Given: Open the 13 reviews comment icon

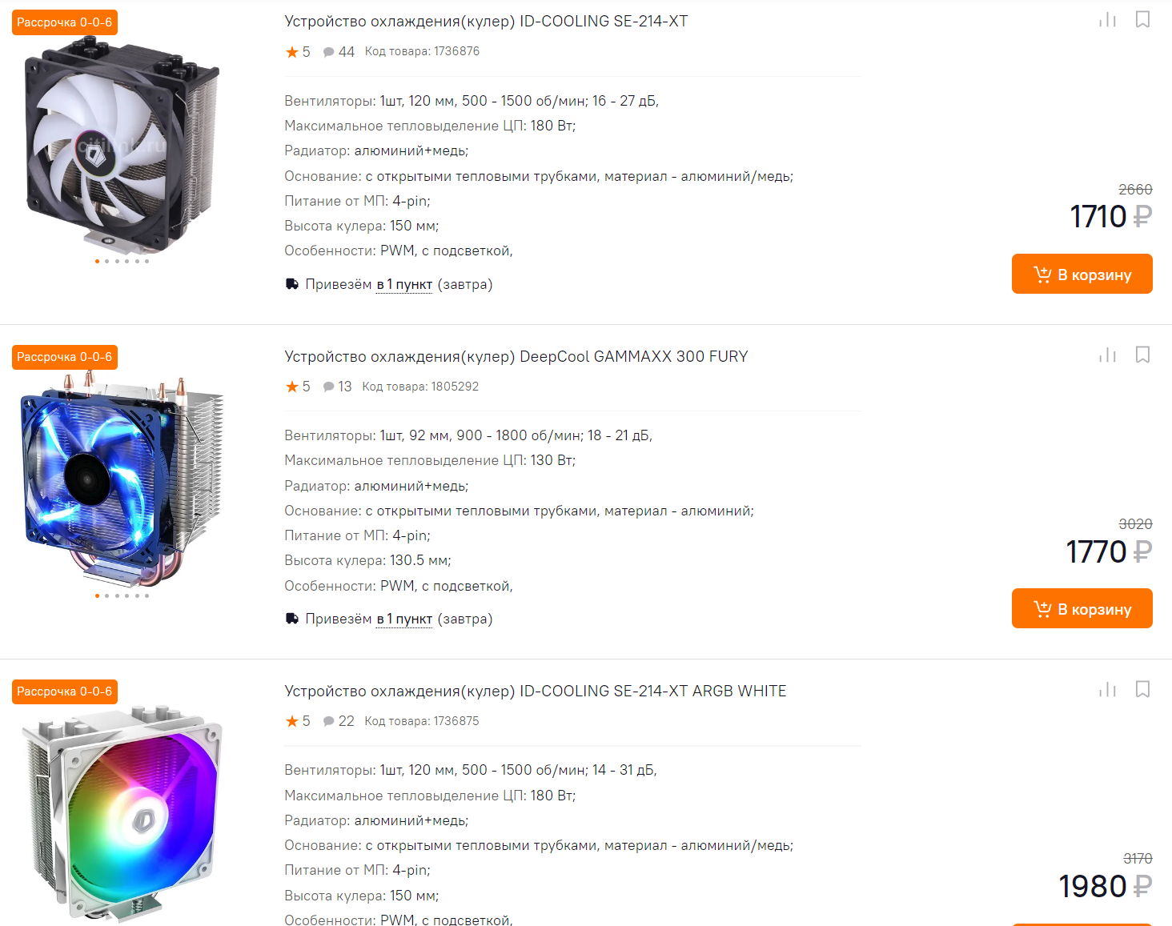Looking at the screenshot, I should (328, 387).
